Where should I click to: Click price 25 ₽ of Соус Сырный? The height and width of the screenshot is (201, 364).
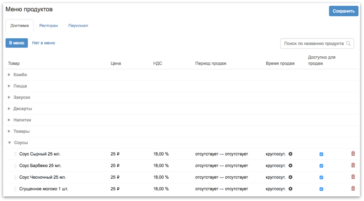coord(115,154)
